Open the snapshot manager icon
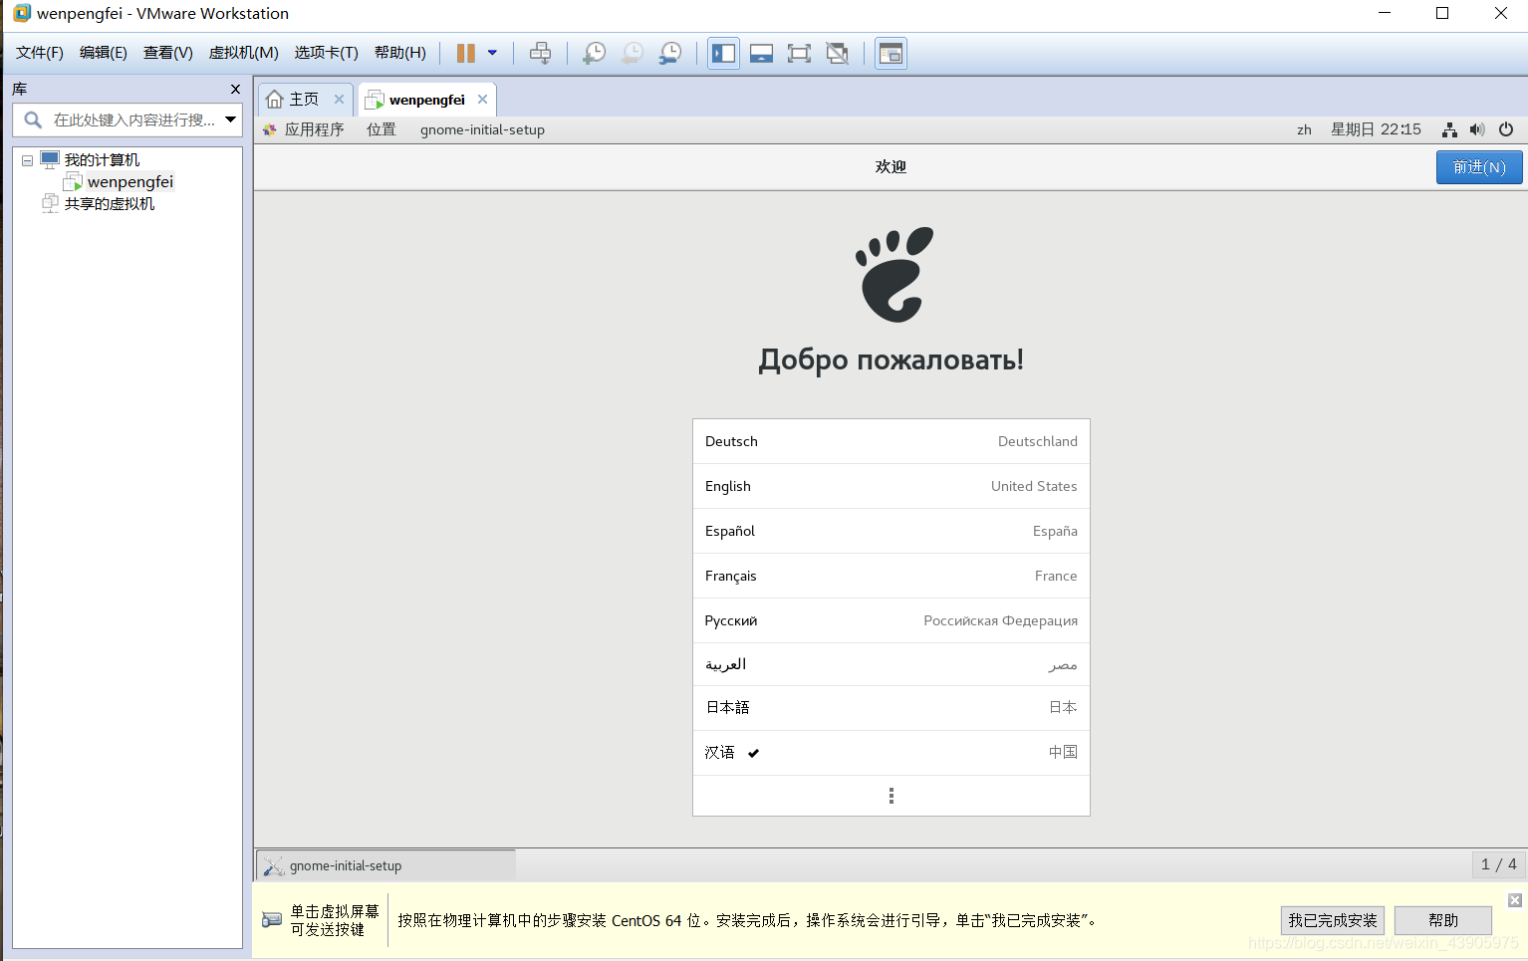Viewport: 1528px width, 961px height. pos(671,53)
